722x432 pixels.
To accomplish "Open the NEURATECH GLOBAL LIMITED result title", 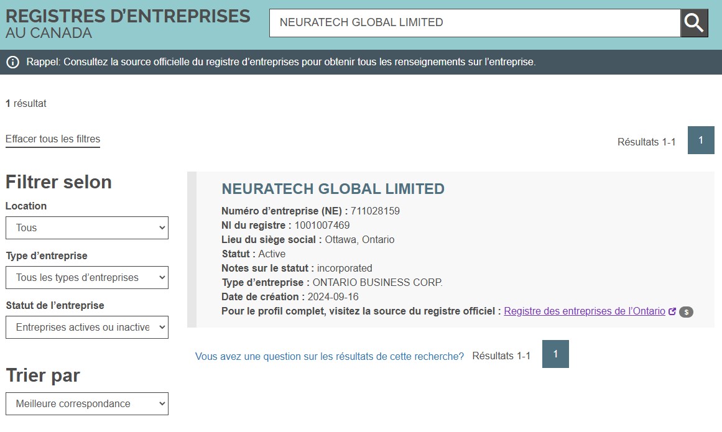I will tap(333, 189).
